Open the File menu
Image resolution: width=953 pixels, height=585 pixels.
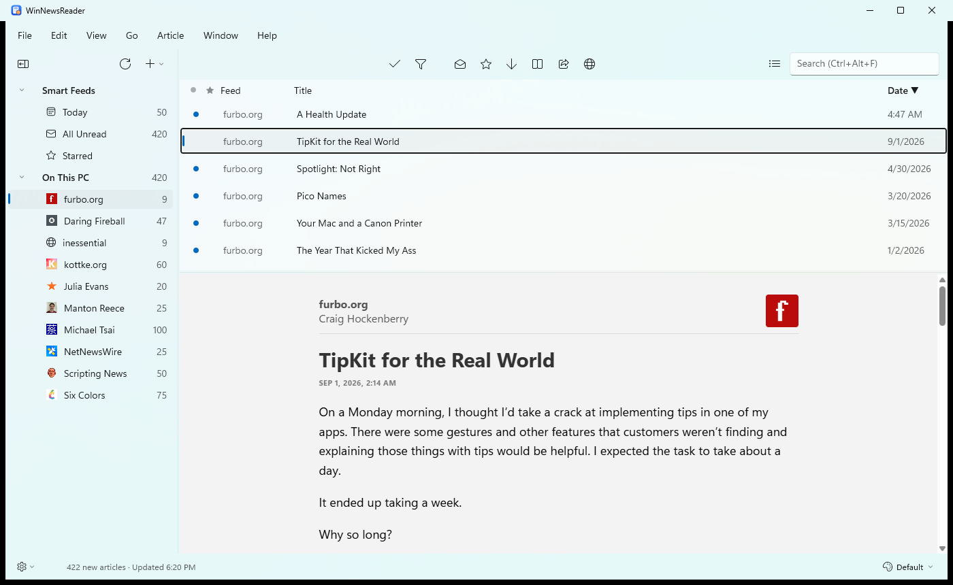click(25, 35)
